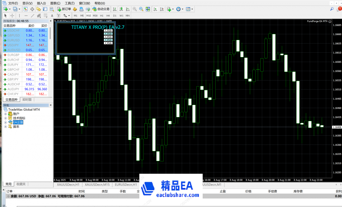Open the notifications bubble with red badge

pos(339,9)
